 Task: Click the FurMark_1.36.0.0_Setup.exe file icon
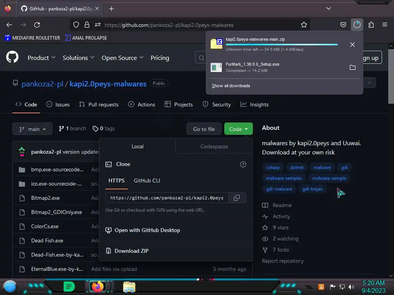[216, 67]
